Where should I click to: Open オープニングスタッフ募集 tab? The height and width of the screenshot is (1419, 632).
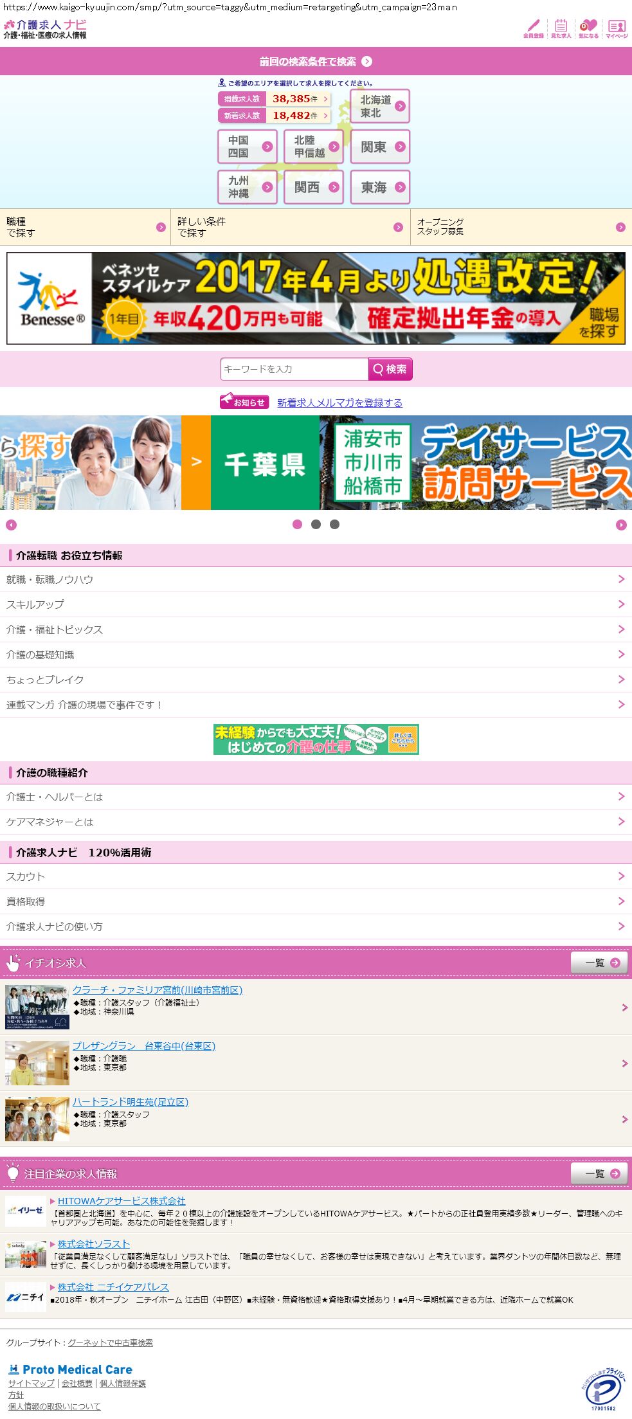click(x=521, y=227)
